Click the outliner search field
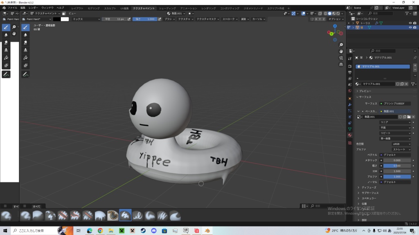The height and width of the screenshot is (235, 419). (x=381, y=13)
